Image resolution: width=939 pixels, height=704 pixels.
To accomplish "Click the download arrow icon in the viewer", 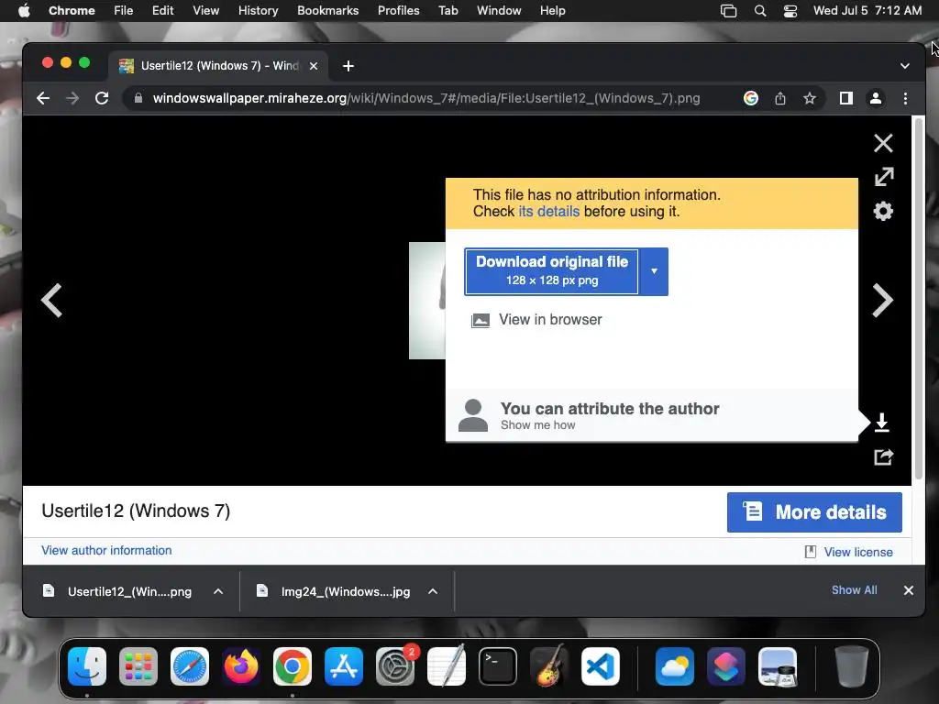I will click(x=882, y=422).
